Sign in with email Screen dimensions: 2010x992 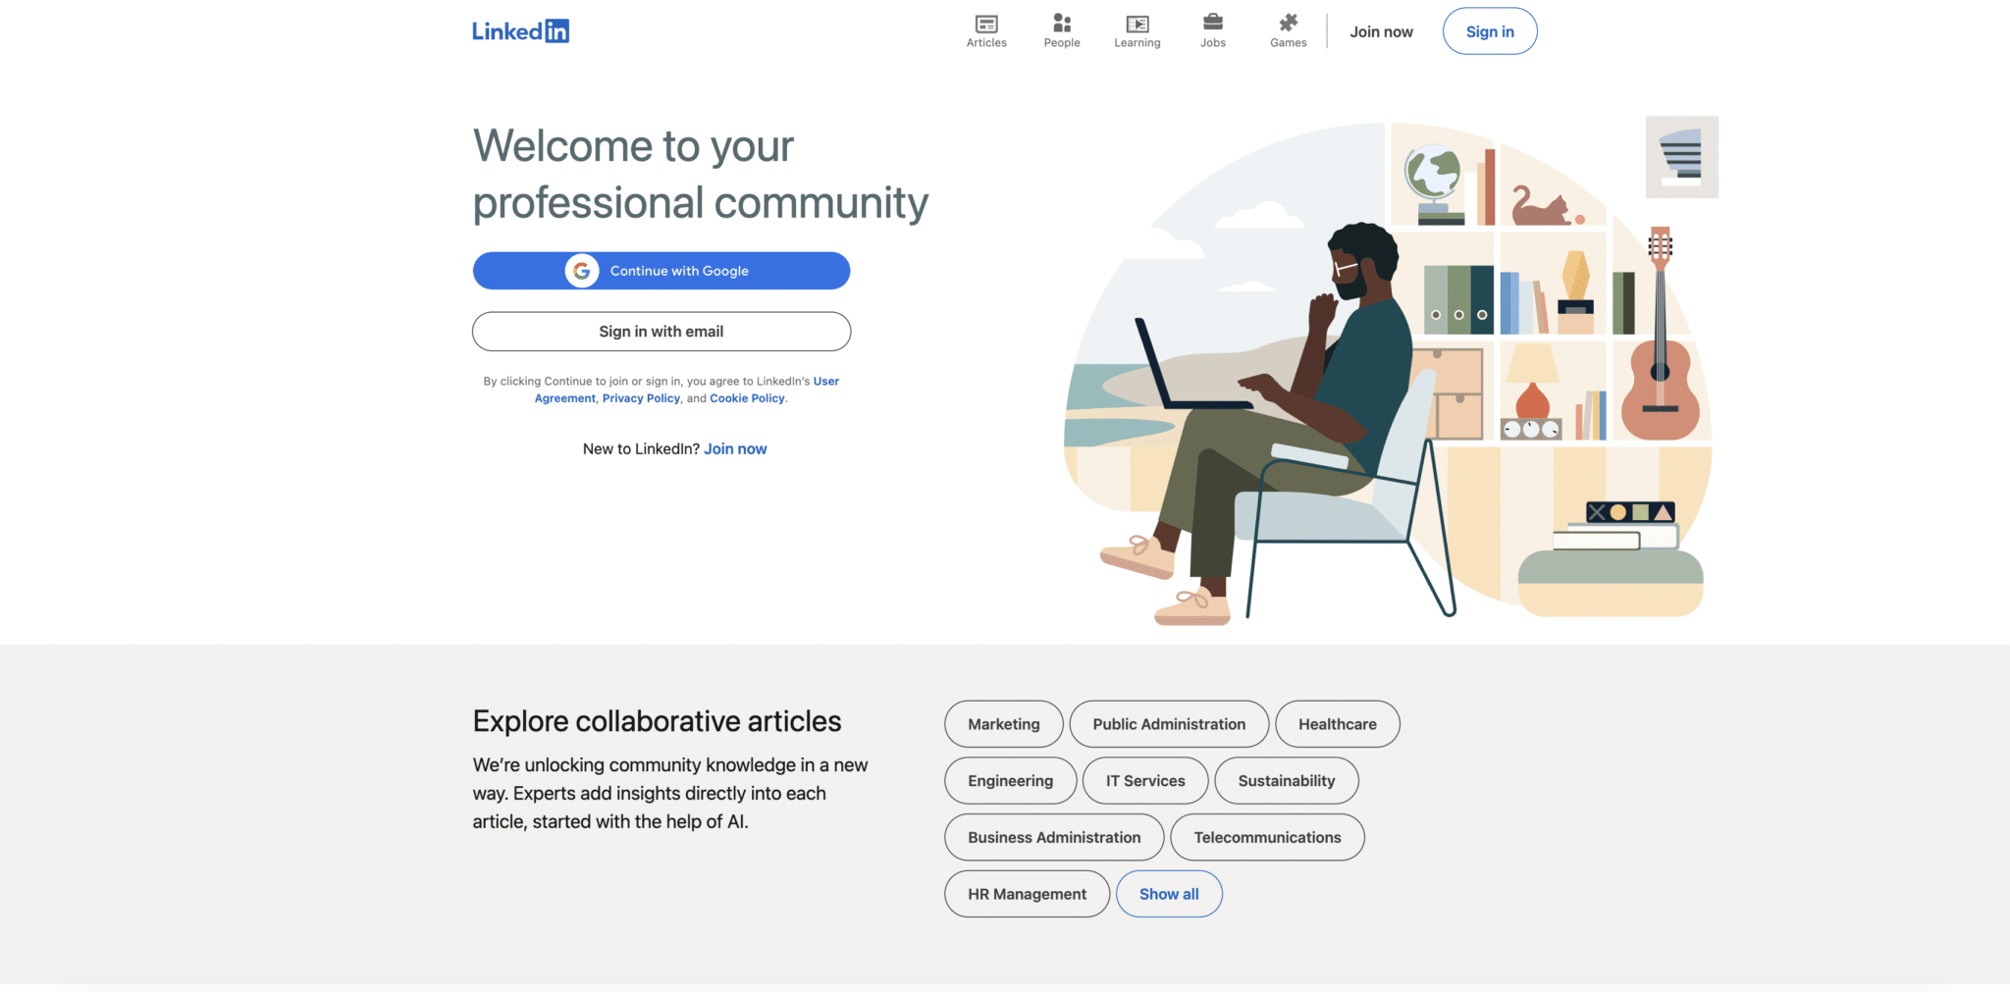click(x=661, y=331)
